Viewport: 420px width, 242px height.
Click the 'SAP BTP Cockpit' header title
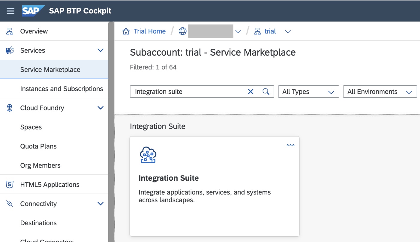pos(80,11)
